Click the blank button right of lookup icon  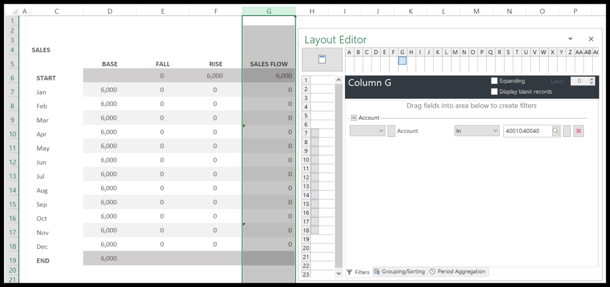point(567,131)
